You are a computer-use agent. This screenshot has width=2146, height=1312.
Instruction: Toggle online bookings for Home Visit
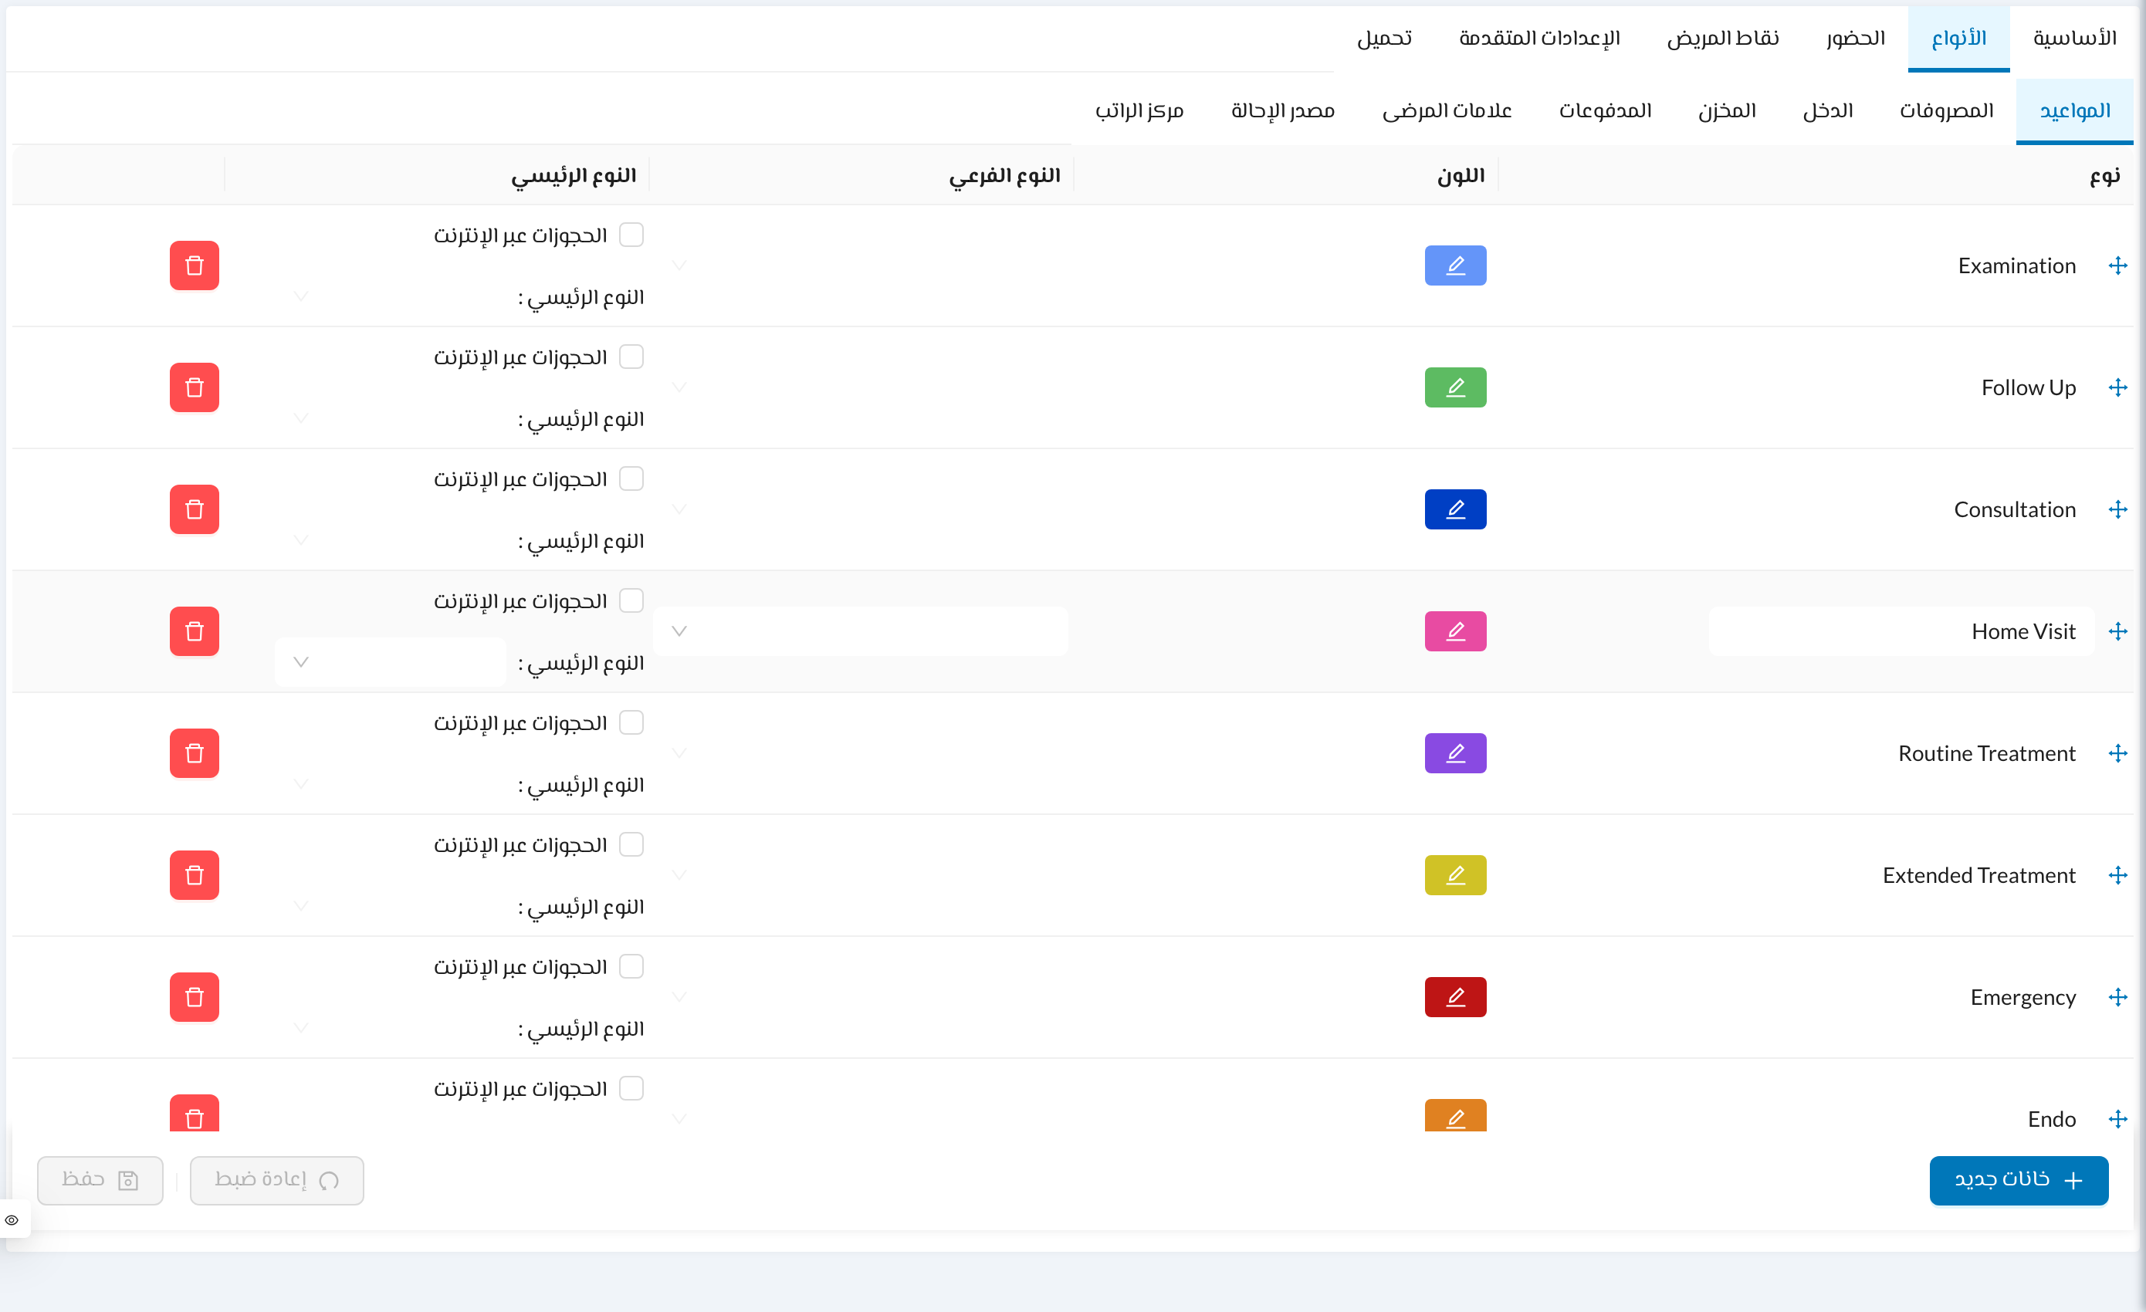point(631,600)
